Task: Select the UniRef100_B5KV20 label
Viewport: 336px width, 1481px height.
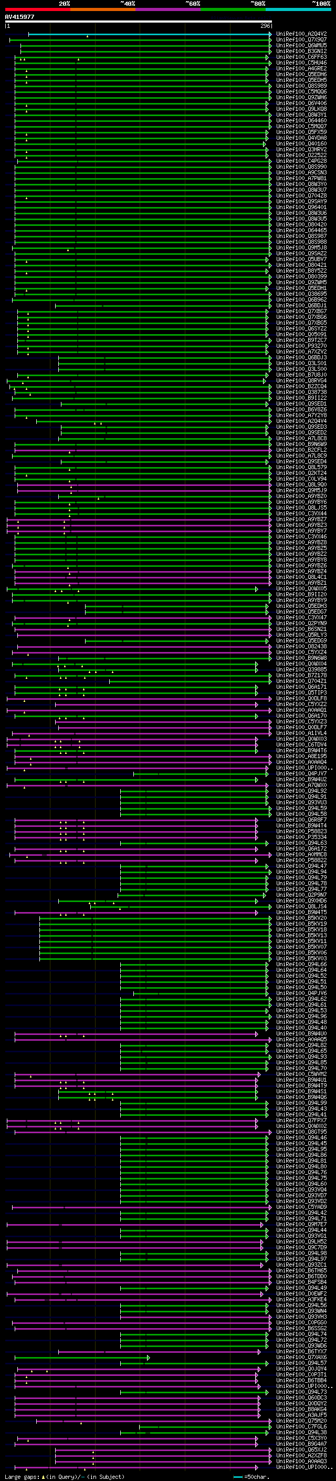Action: 301,918
